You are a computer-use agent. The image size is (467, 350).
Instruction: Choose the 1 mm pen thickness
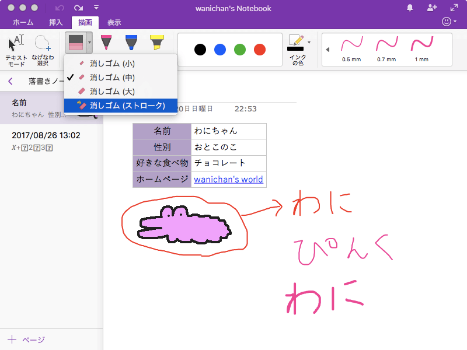421,50
